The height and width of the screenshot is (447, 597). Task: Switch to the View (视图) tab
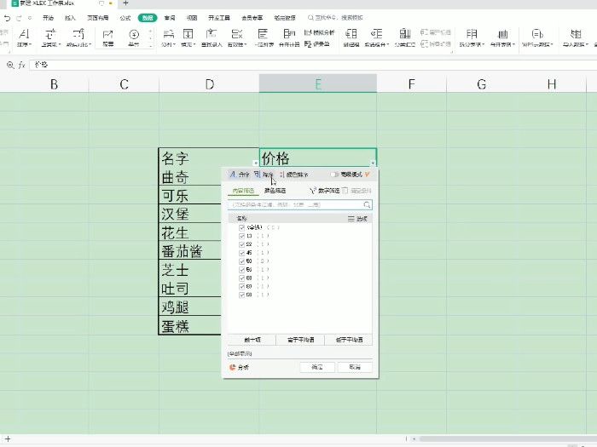click(192, 18)
